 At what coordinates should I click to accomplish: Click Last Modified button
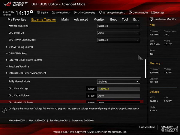click(147, 127)
